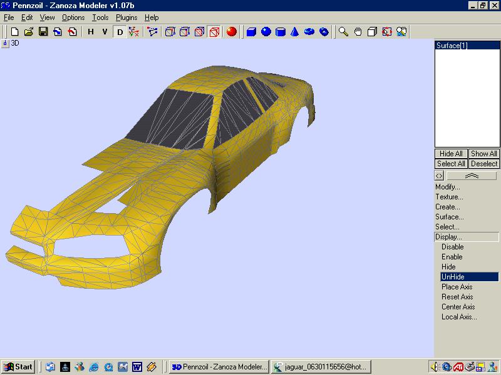Screen dimensions: 501x375
Task: Toggle the D constraint button
Action: click(x=120, y=31)
